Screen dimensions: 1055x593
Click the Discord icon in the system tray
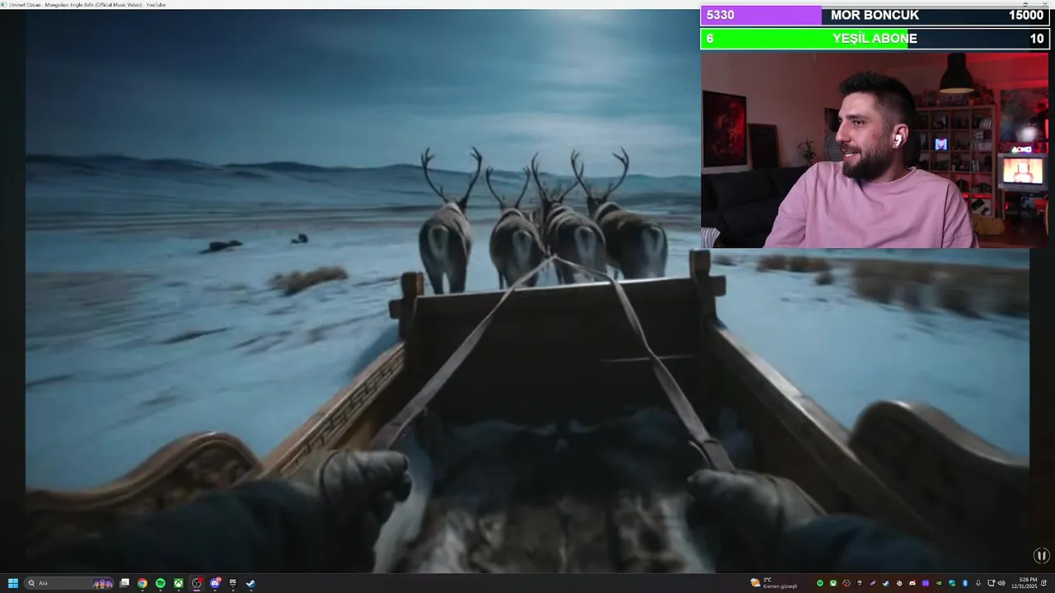coord(912,583)
